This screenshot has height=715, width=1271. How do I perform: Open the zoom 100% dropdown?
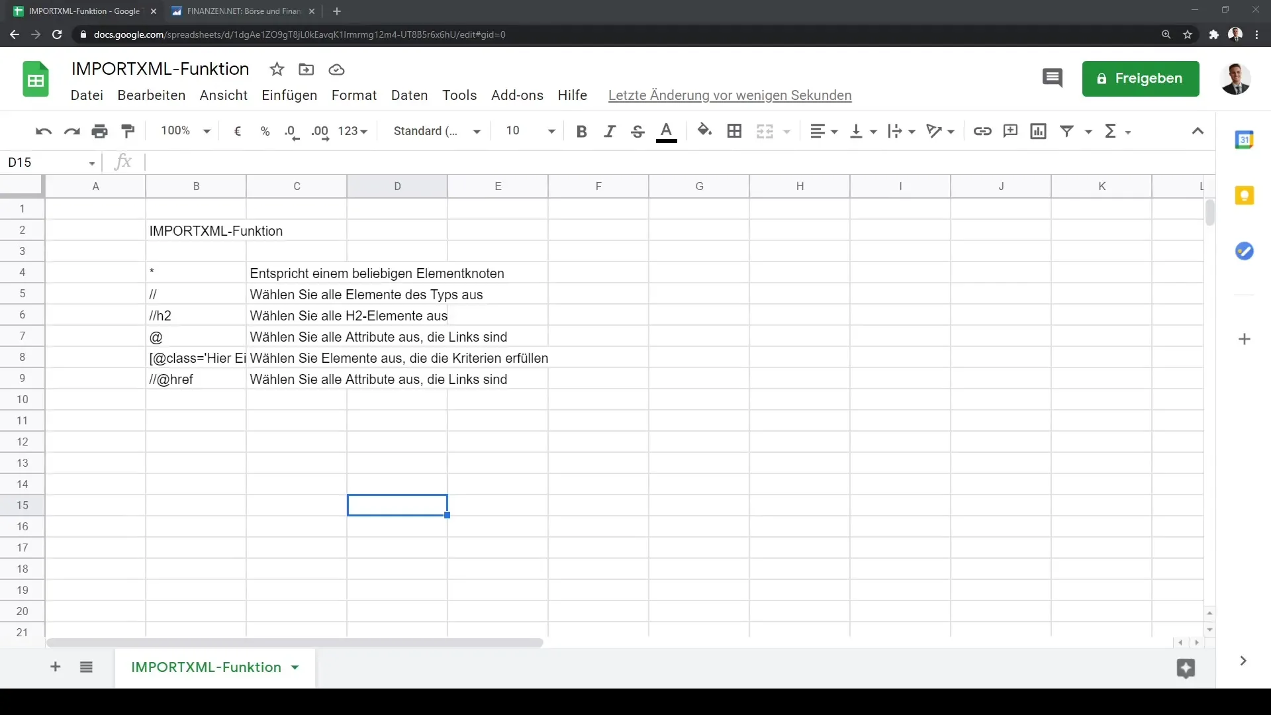[x=185, y=131]
